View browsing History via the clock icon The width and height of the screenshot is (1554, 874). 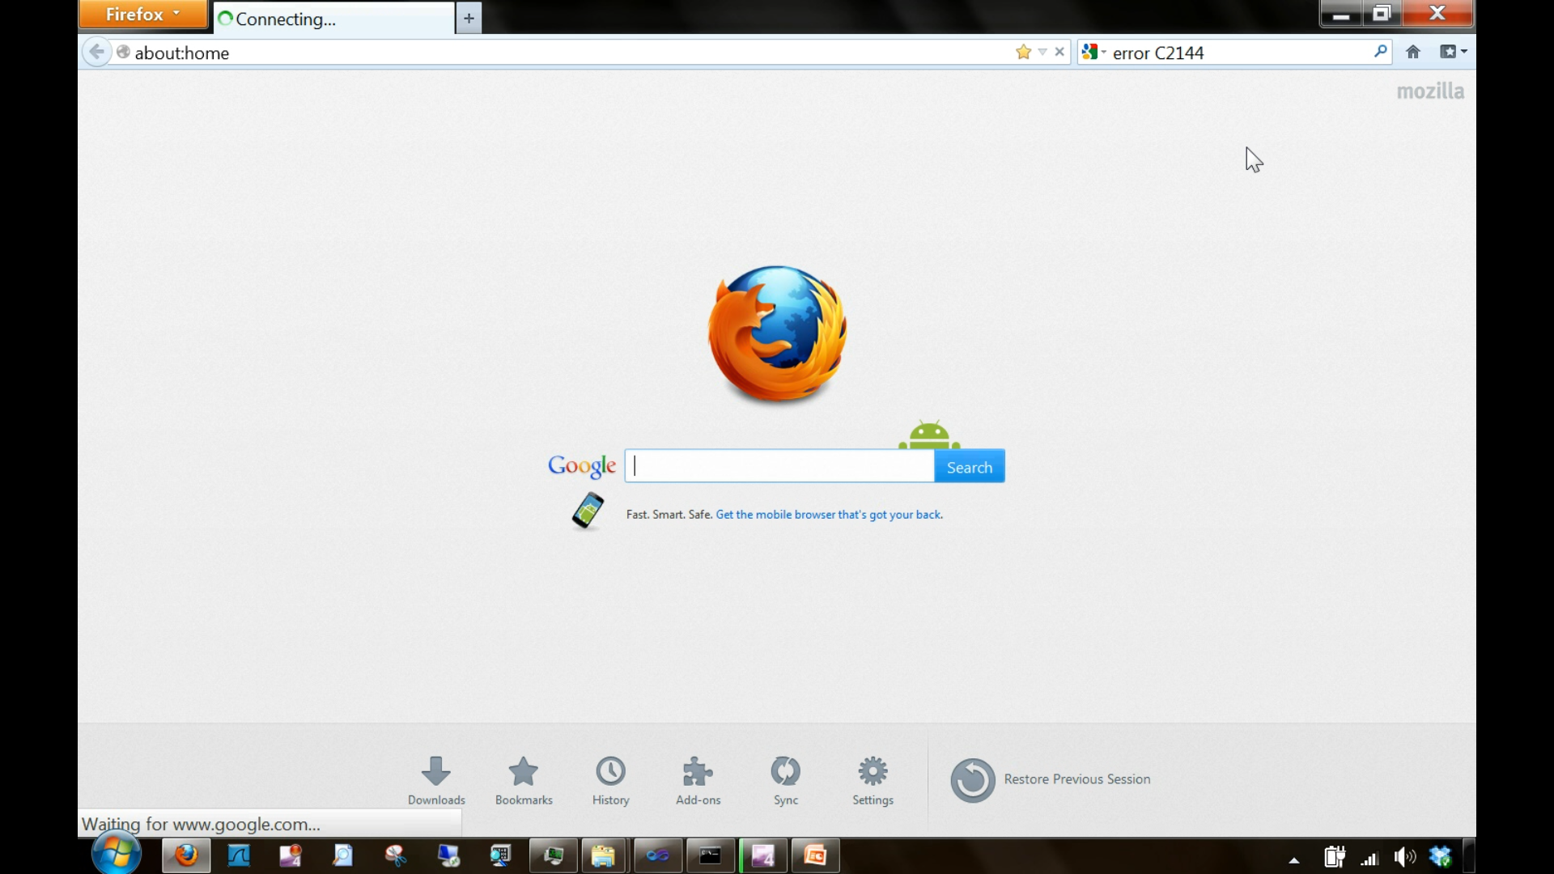click(x=610, y=779)
